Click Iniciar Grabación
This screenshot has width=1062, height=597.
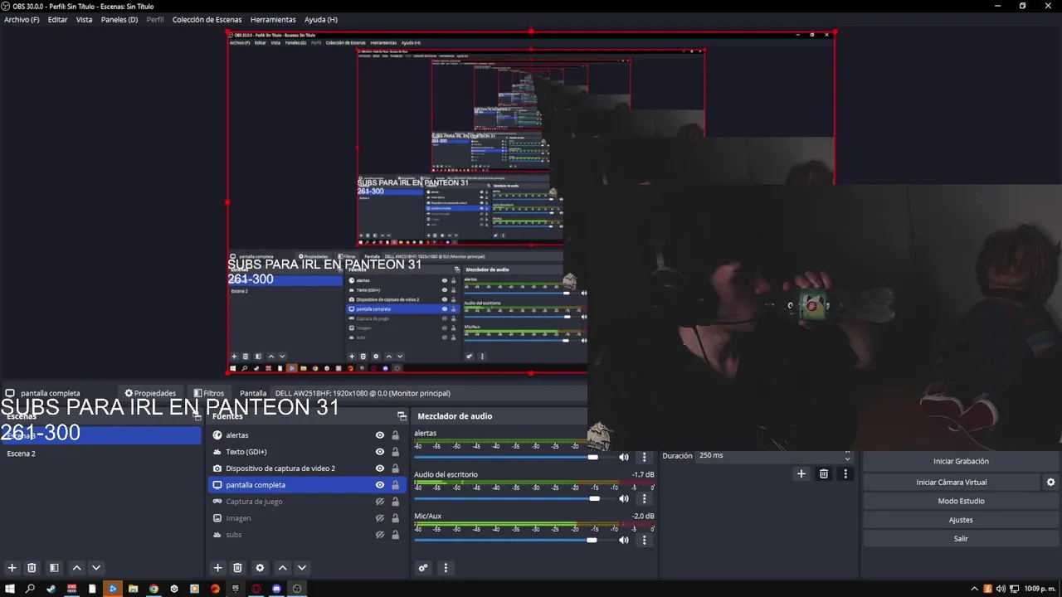[x=961, y=461]
